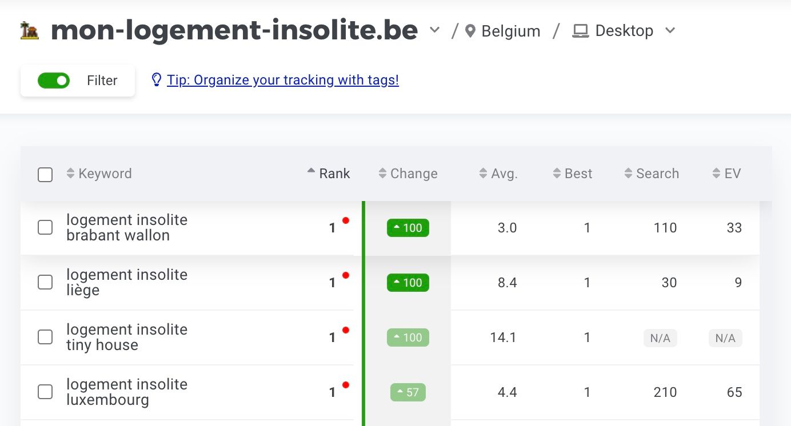Screen dimensions: 791x426
Task: Sort by the Change column arrows
Action: tap(382, 174)
